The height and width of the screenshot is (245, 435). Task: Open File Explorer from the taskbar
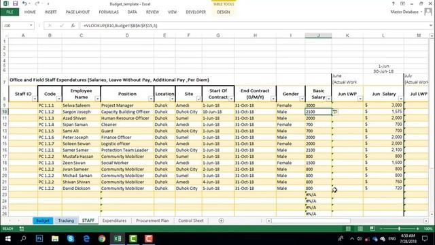coord(55,239)
